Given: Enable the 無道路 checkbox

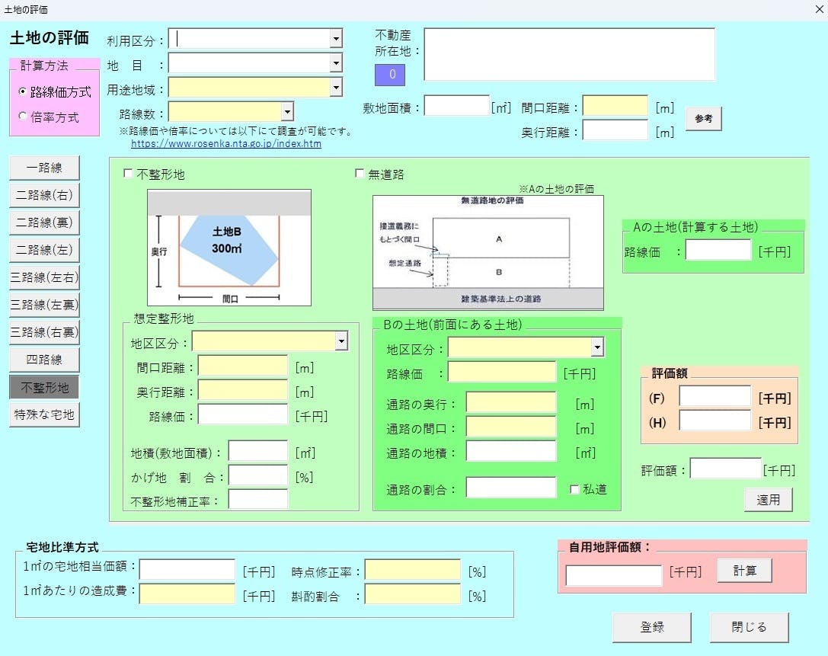Looking at the screenshot, I should 360,174.
